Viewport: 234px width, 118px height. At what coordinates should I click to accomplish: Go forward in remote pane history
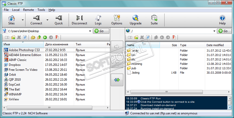168,37
